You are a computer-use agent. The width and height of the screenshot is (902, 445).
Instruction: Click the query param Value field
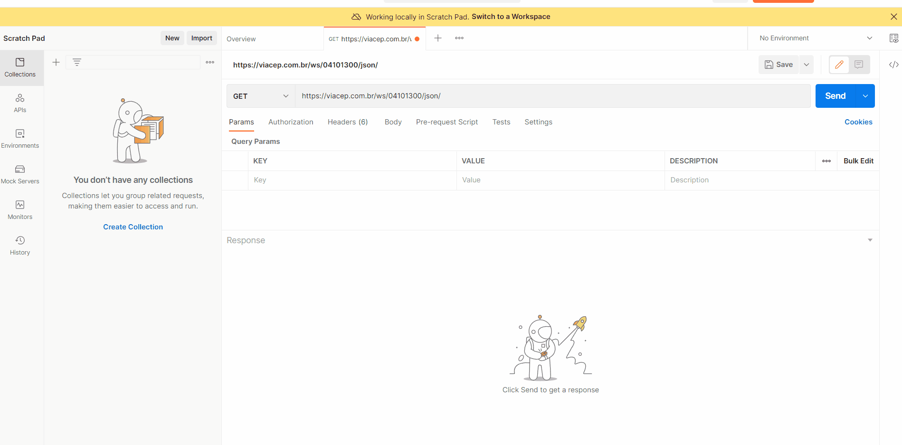click(560, 180)
